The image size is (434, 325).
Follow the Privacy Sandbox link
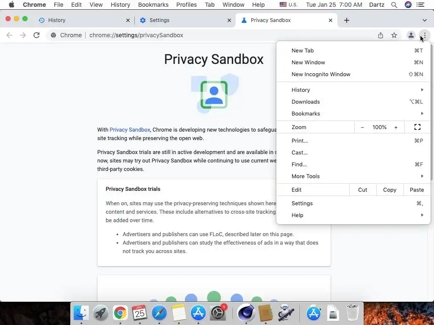130,129
